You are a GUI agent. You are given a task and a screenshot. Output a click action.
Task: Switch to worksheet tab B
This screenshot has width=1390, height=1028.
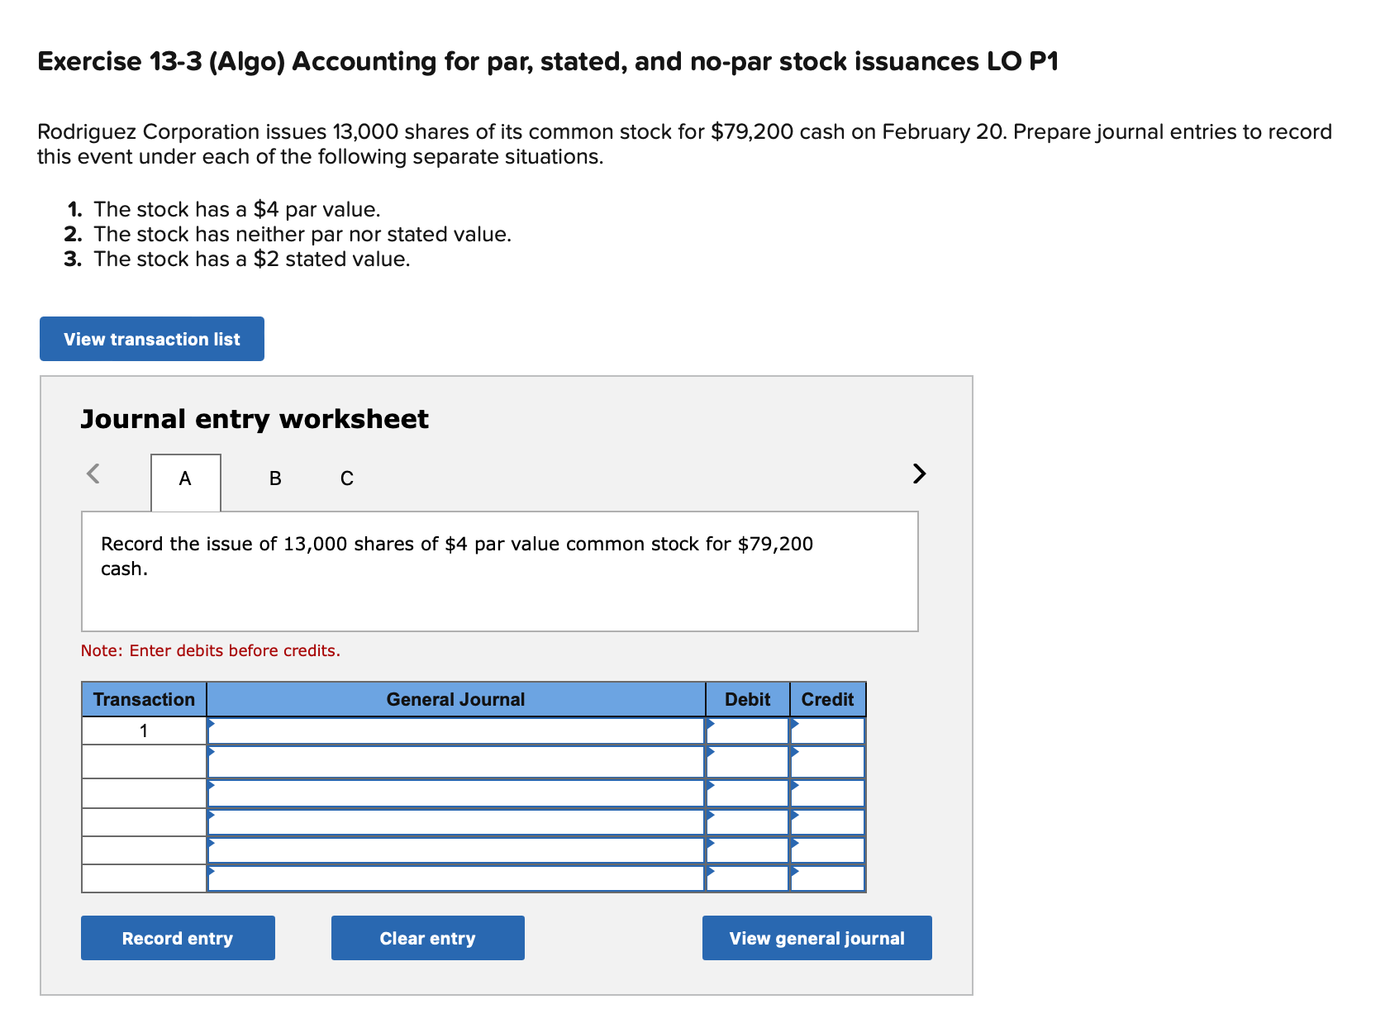(274, 478)
